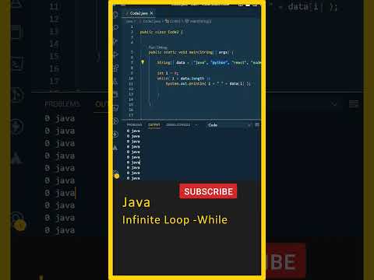The image size is (374, 280).
Task: Click the main(String[]) breadcrumb
Action: click(198, 21)
